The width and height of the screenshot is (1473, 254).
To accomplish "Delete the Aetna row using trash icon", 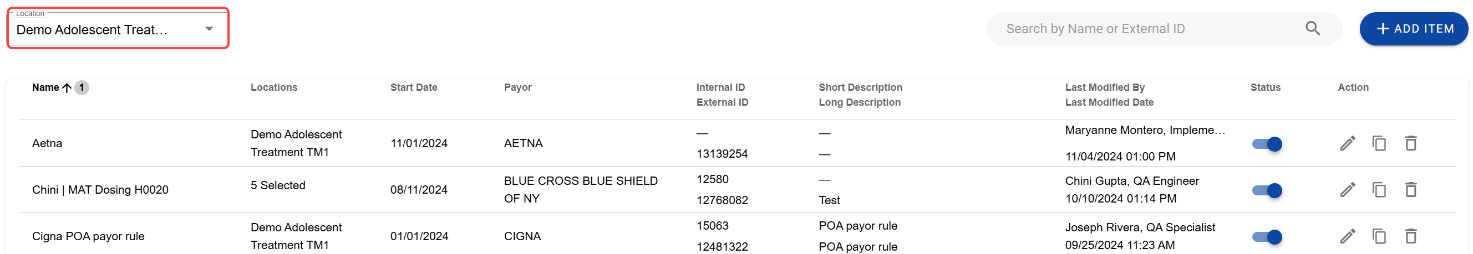I will [x=1411, y=143].
